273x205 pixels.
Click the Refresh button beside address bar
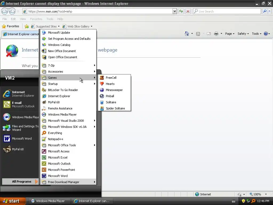coord(181,11)
